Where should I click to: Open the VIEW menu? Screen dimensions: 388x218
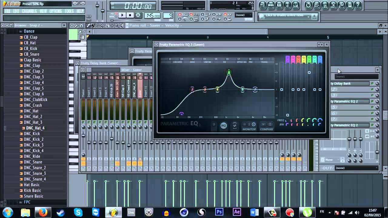click(43, 11)
